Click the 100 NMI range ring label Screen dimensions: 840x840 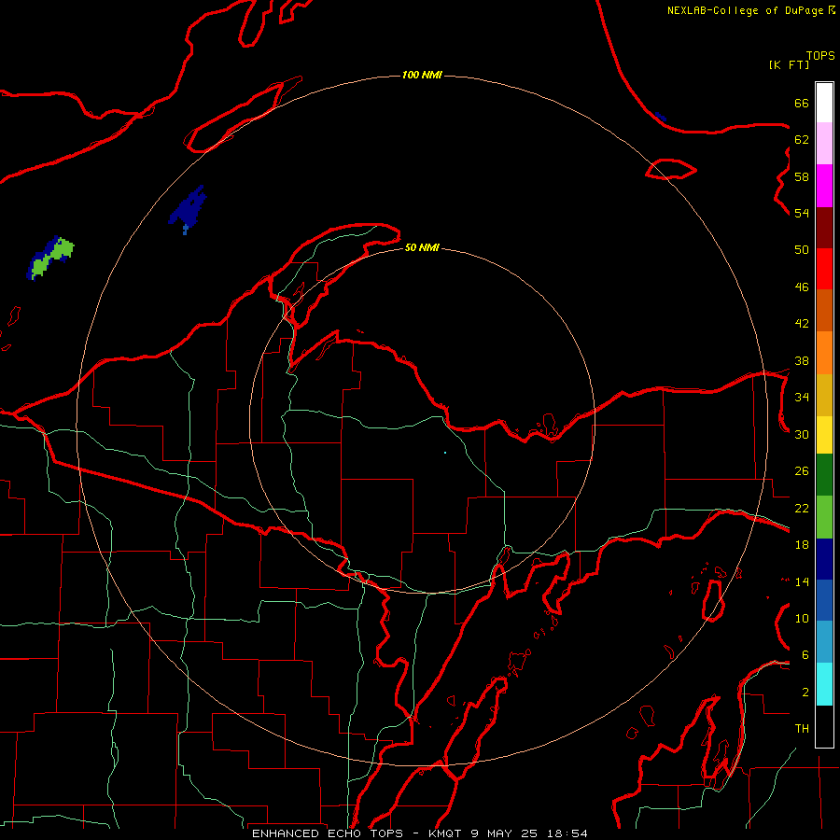[422, 75]
